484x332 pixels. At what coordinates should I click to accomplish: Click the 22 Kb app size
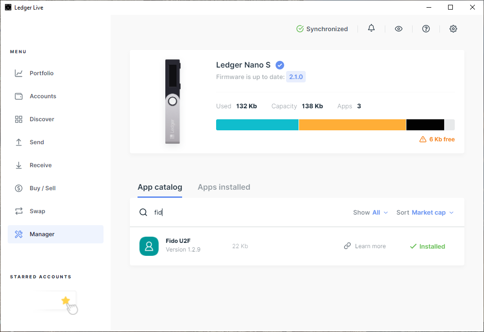tap(240, 246)
